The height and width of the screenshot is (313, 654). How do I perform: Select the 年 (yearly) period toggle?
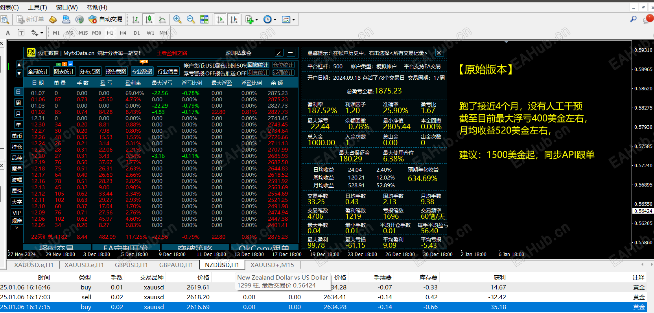tap(18, 125)
